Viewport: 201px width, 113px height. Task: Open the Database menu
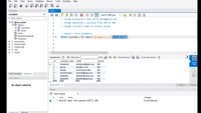(x=40, y=1)
